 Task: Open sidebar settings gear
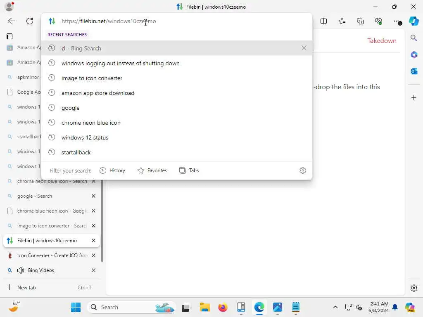413,288
